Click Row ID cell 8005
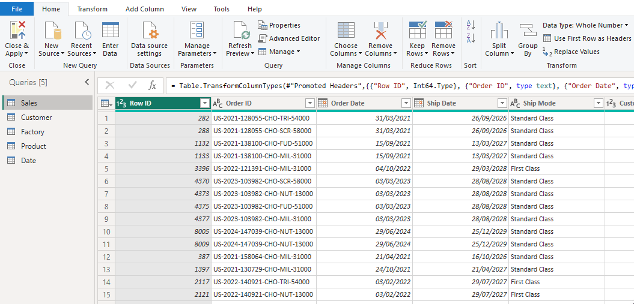This screenshot has width=634, height=304. (163, 231)
